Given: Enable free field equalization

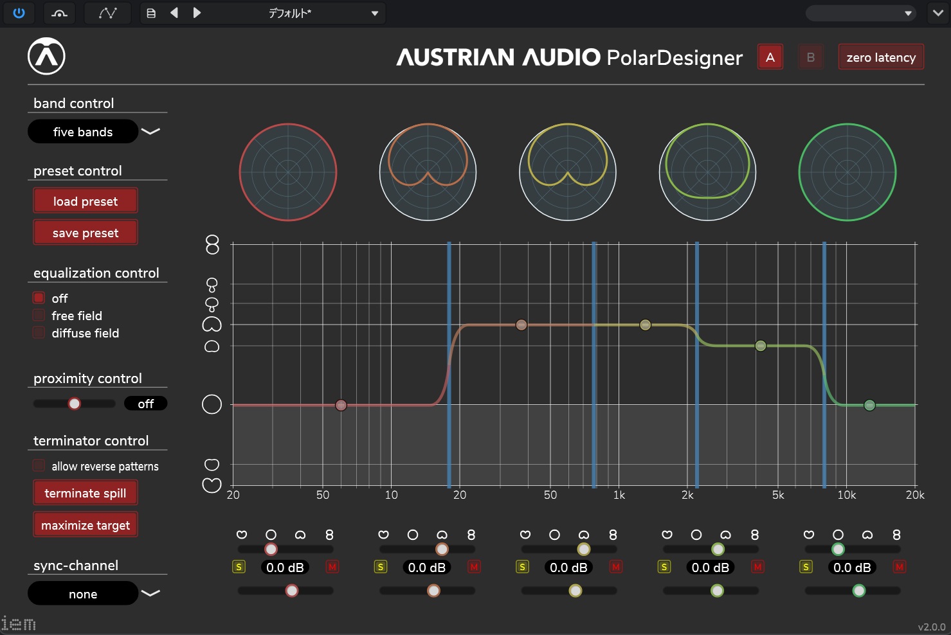Looking at the screenshot, I should click(39, 316).
